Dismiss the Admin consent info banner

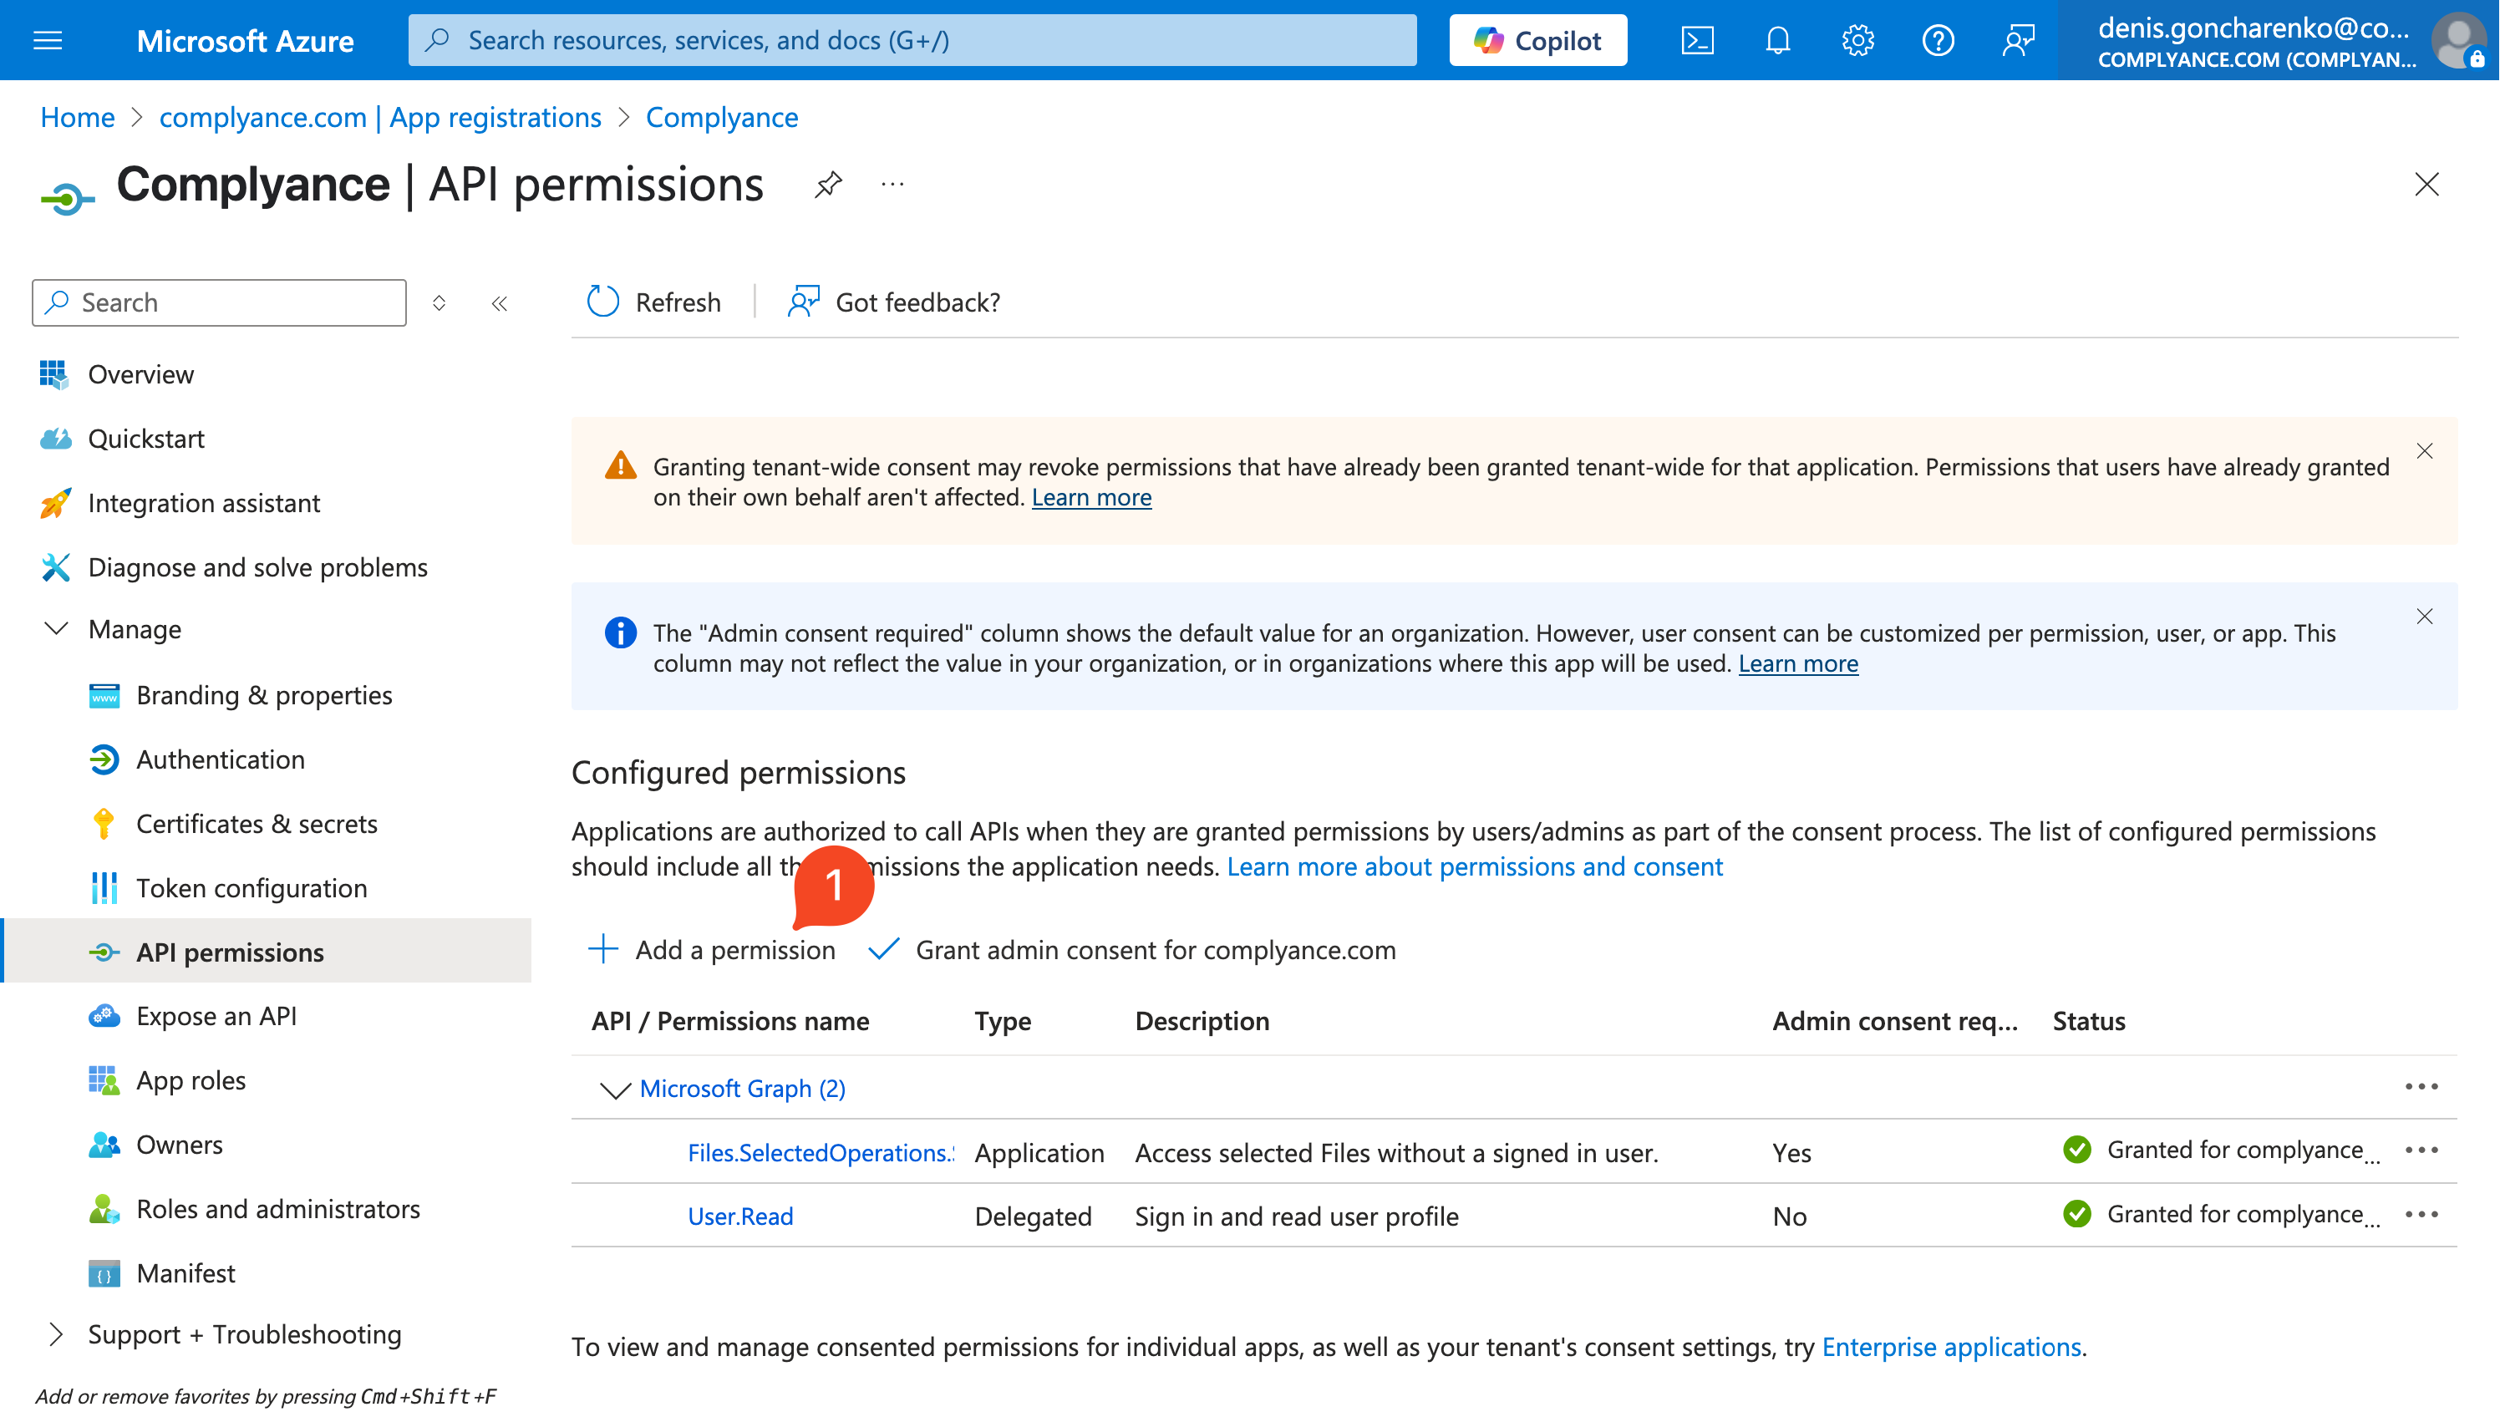click(2424, 616)
